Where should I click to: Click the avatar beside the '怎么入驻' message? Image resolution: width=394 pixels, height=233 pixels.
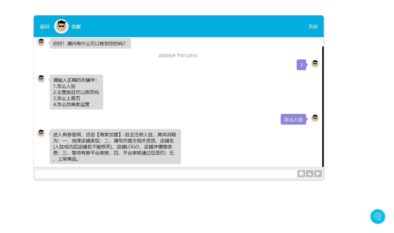(x=315, y=118)
